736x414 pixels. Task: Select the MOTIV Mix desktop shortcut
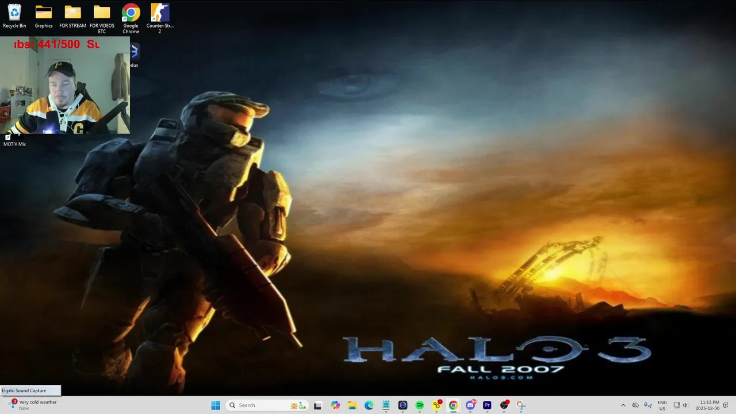tap(14, 141)
